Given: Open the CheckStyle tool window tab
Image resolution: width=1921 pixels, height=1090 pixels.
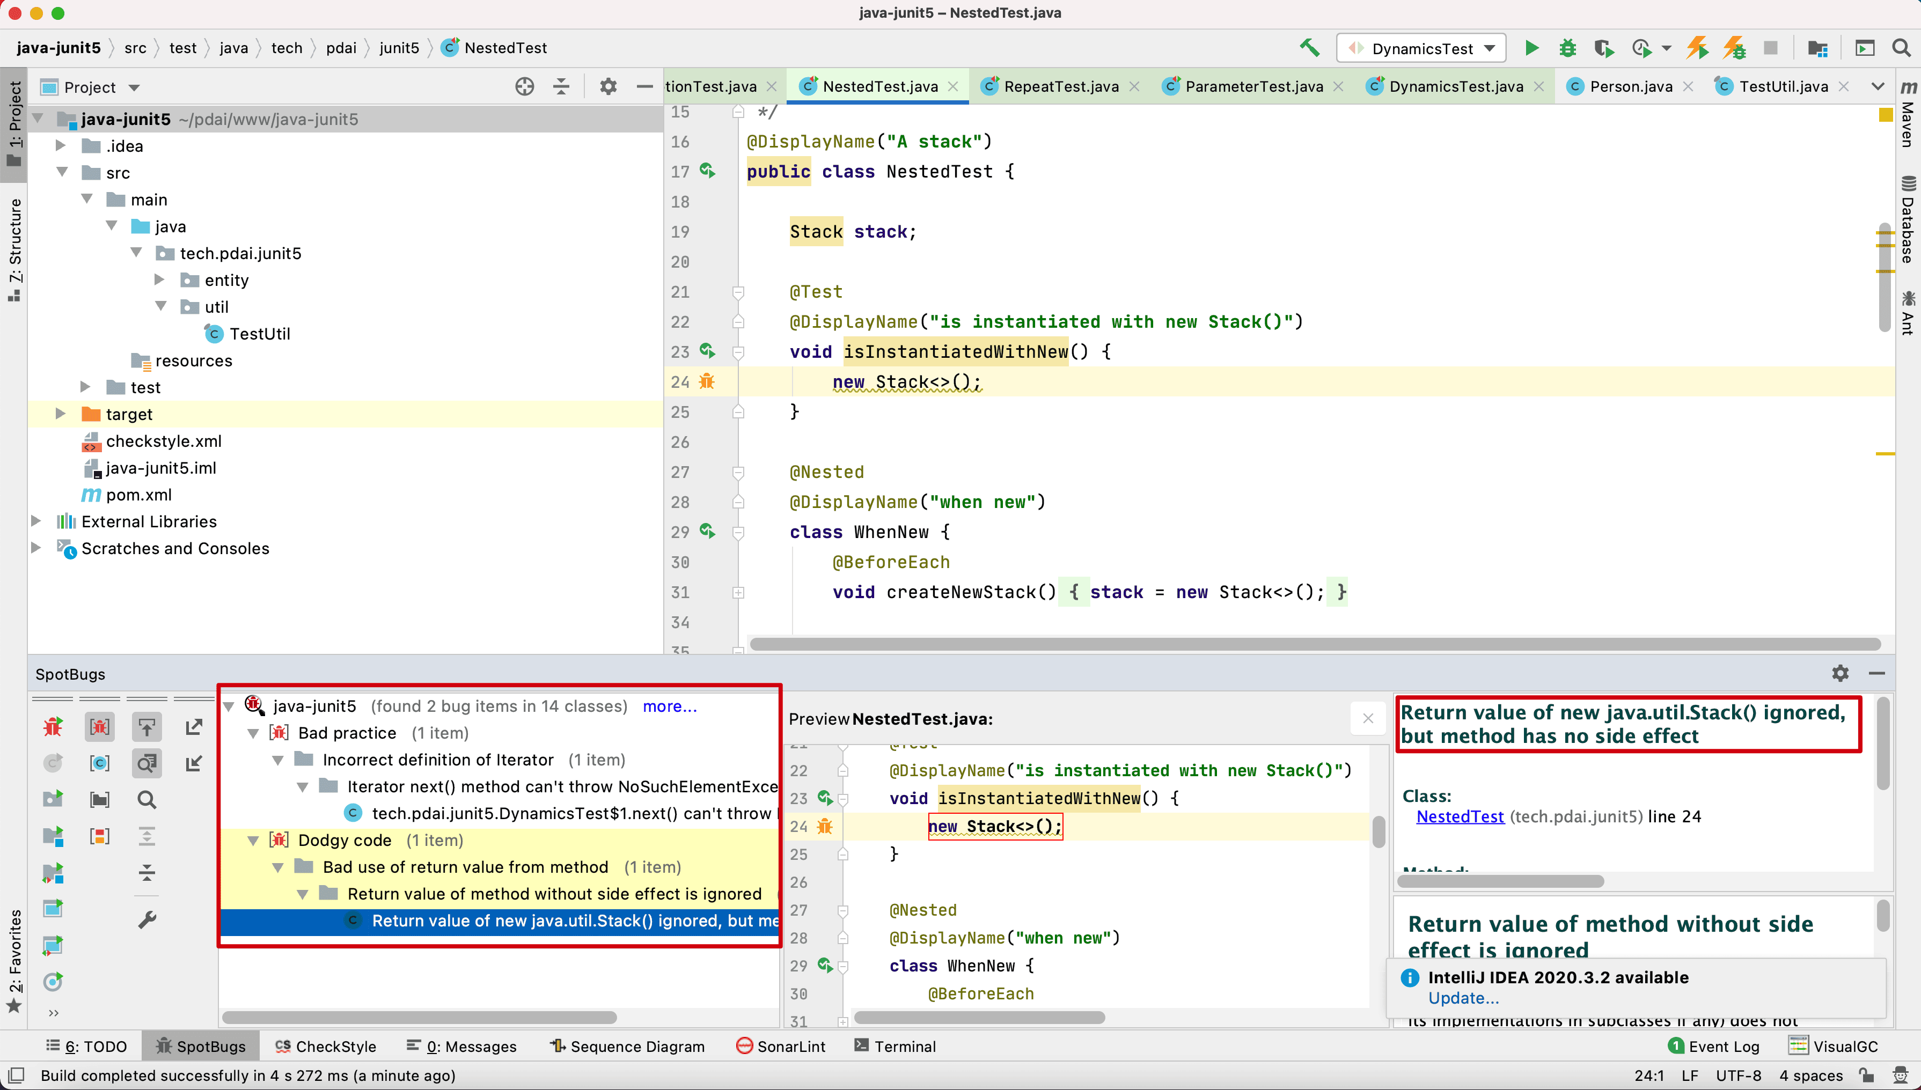Looking at the screenshot, I should (x=326, y=1047).
